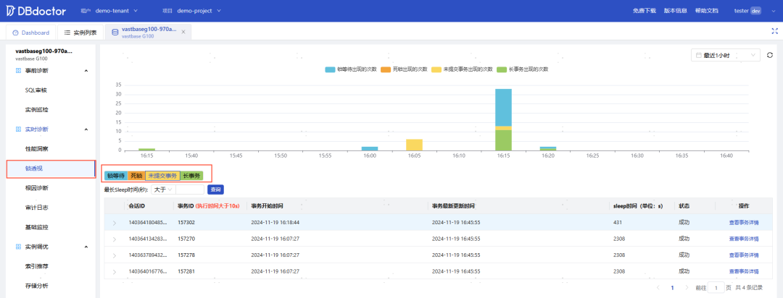Click the 实例列表 list icon
This screenshot has width=783, height=298.
[67, 33]
